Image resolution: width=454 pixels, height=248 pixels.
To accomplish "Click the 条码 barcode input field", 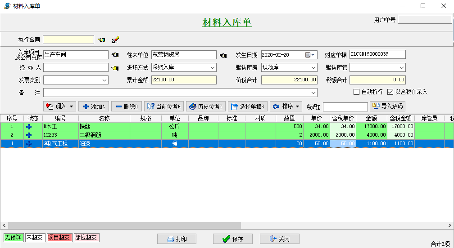I will point(345,107).
